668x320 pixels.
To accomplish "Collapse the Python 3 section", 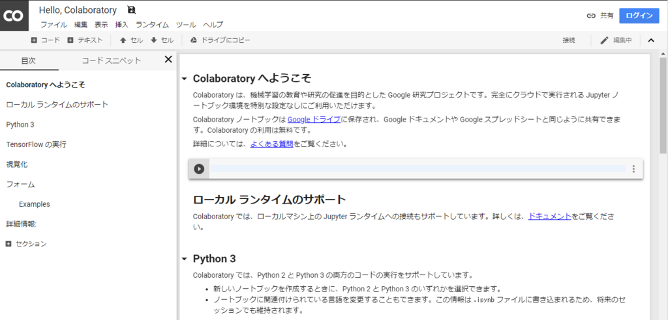I will (184, 259).
